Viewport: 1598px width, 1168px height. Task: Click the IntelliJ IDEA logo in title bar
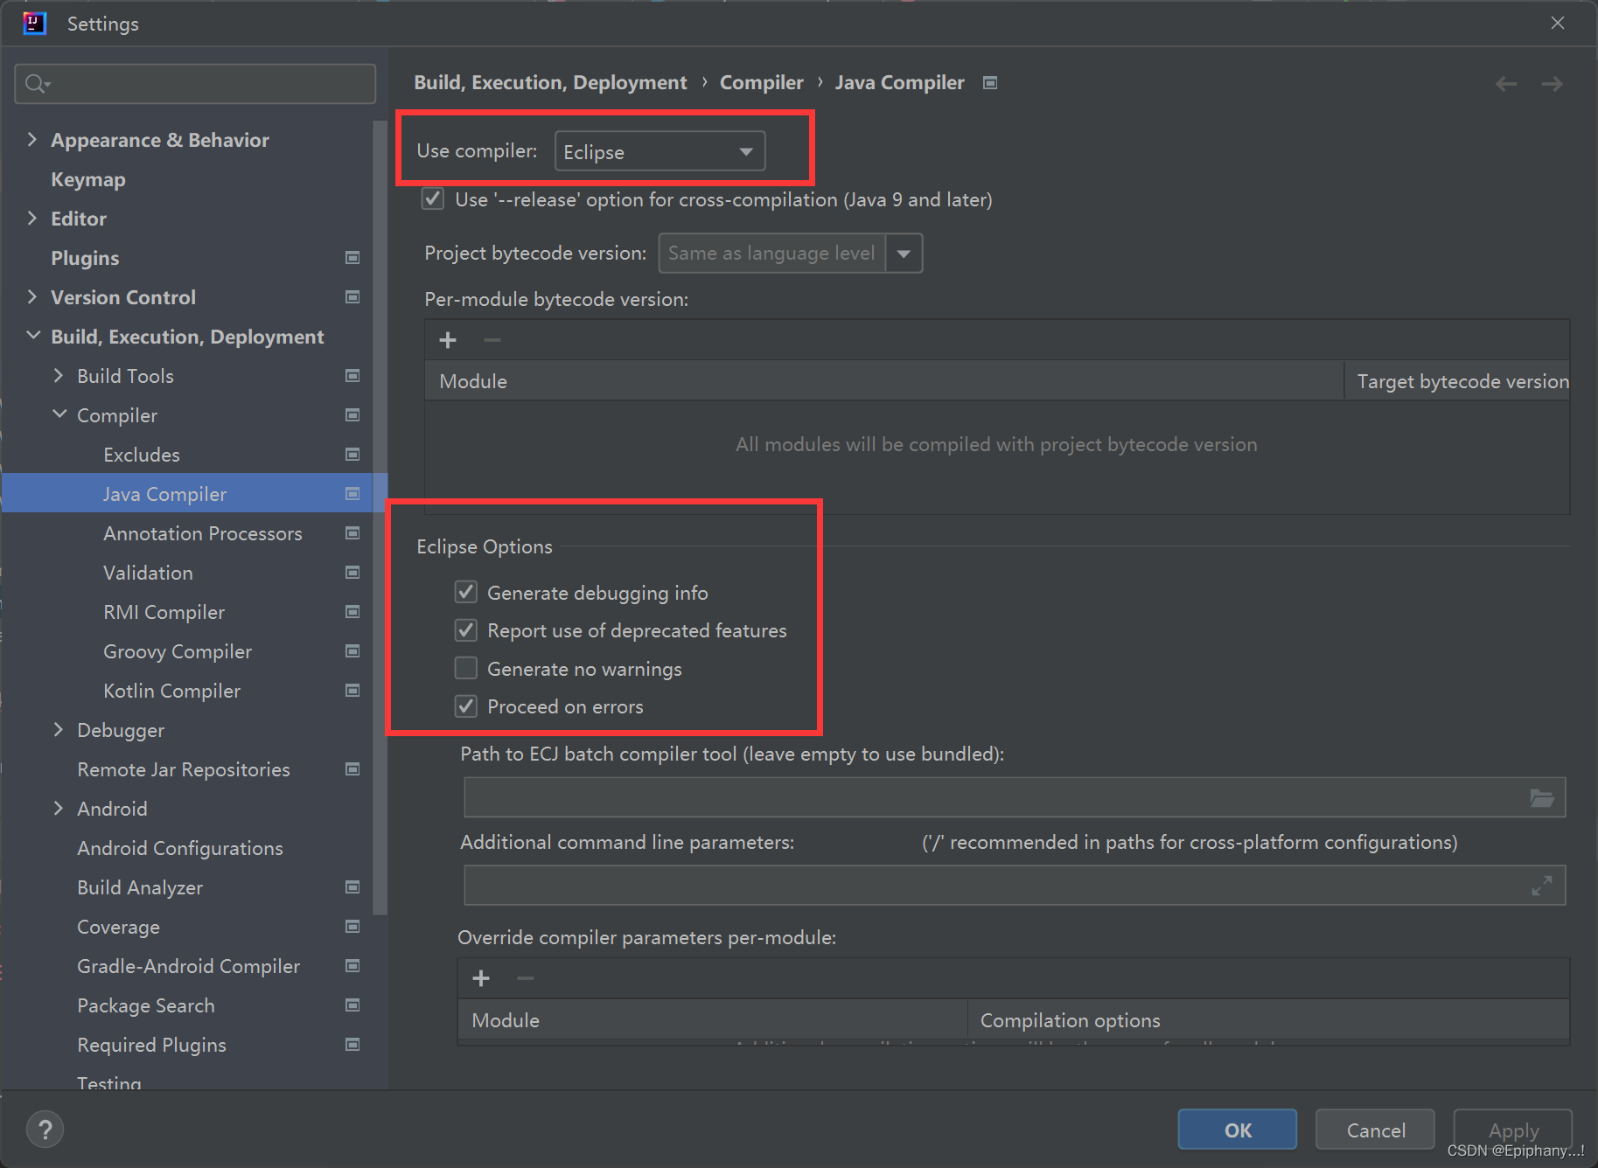35,24
